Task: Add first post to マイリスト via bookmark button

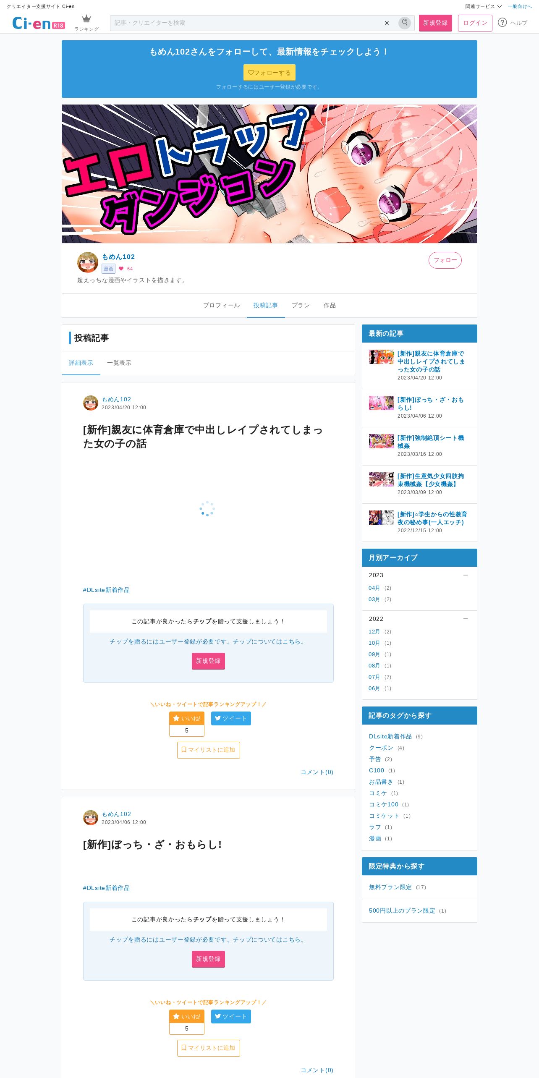Action: coord(209,750)
